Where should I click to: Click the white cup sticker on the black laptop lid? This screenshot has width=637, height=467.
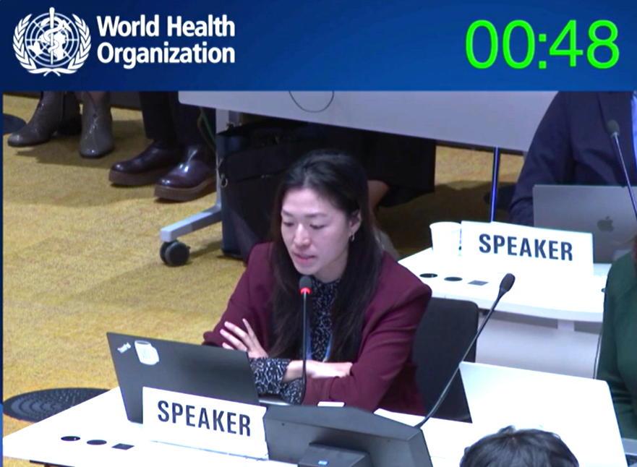pyautogui.click(x=146, y=351)
